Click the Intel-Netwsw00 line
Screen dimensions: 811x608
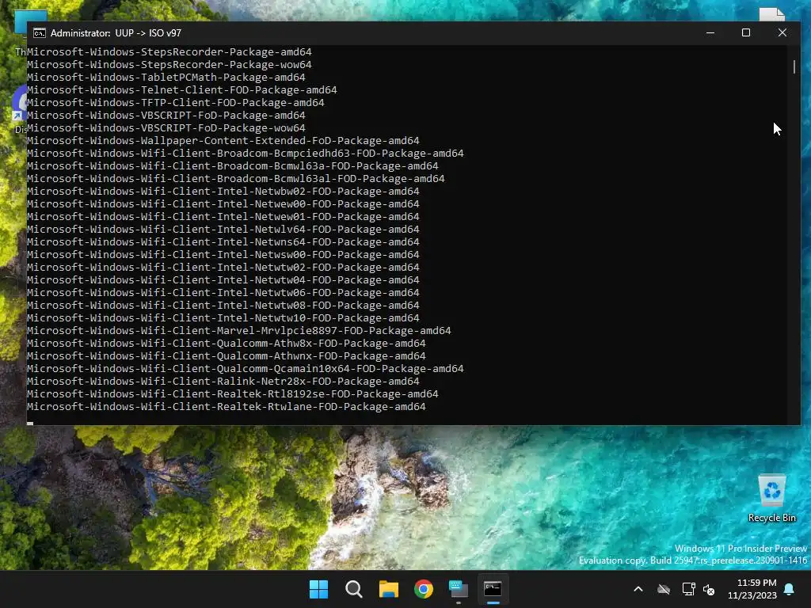pos(223,254)
